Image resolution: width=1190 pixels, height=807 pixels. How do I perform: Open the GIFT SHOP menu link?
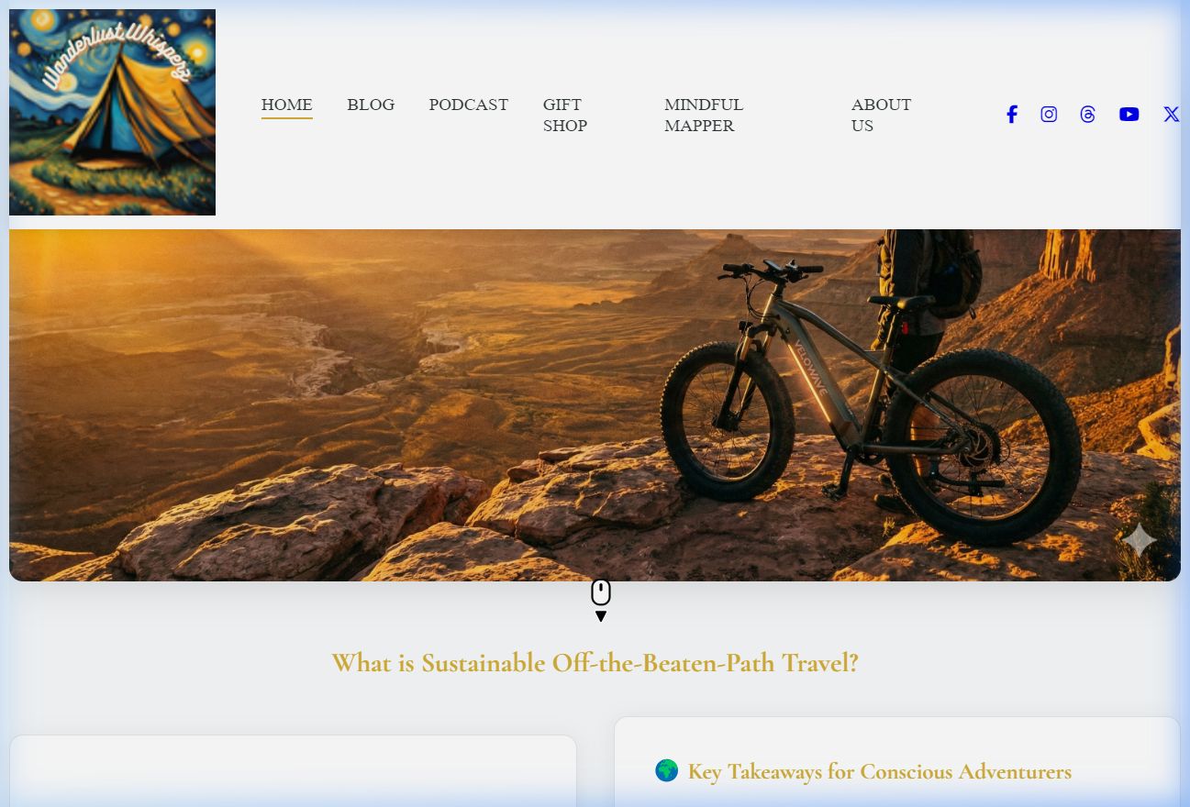(x=565, y=116)
